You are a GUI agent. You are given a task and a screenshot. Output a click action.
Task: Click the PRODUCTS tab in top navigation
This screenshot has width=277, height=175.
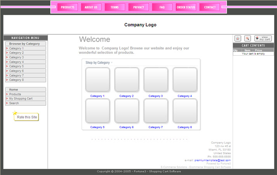coord(68,7)
